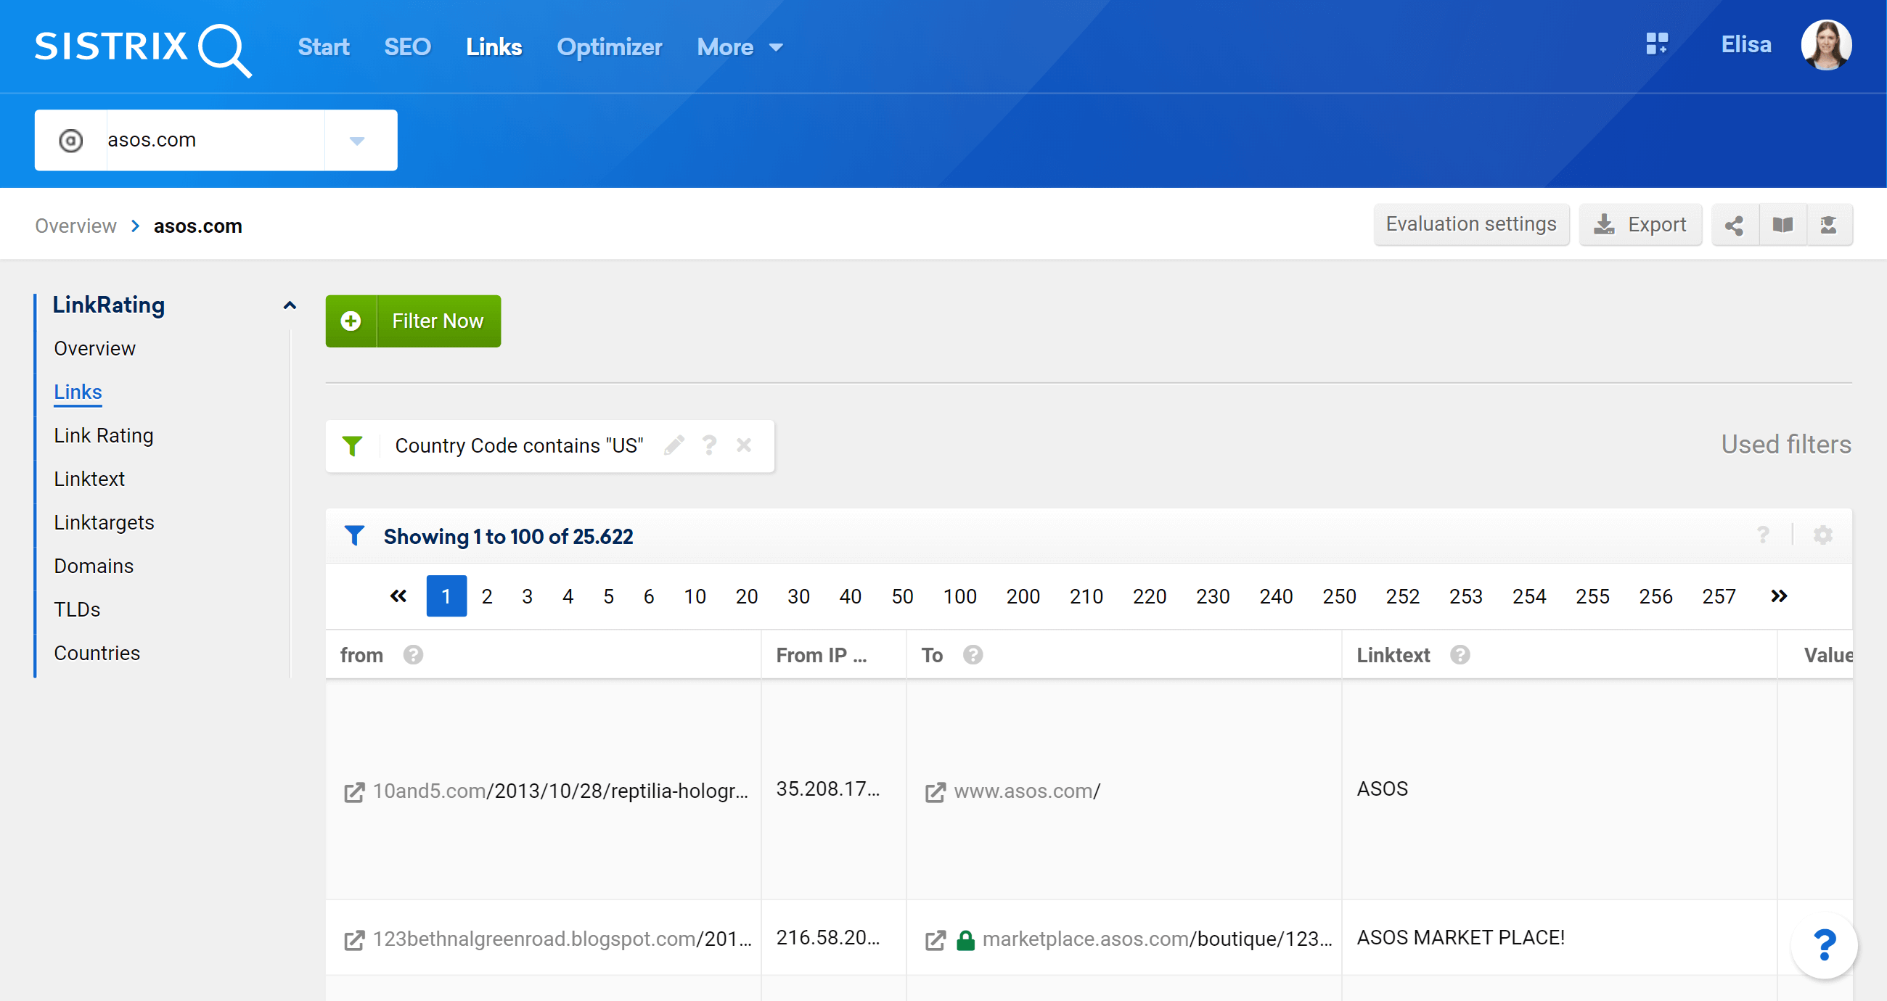Viewport: 1887px width, 1001px height.
Task: Go to first page double-left arrow
Action: (398, 596)
